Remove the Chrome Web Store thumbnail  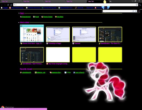coord(43,26)
